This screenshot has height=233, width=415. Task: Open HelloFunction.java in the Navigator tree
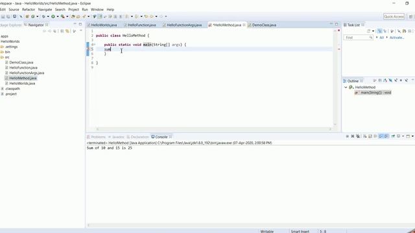[x=23, y=67]
